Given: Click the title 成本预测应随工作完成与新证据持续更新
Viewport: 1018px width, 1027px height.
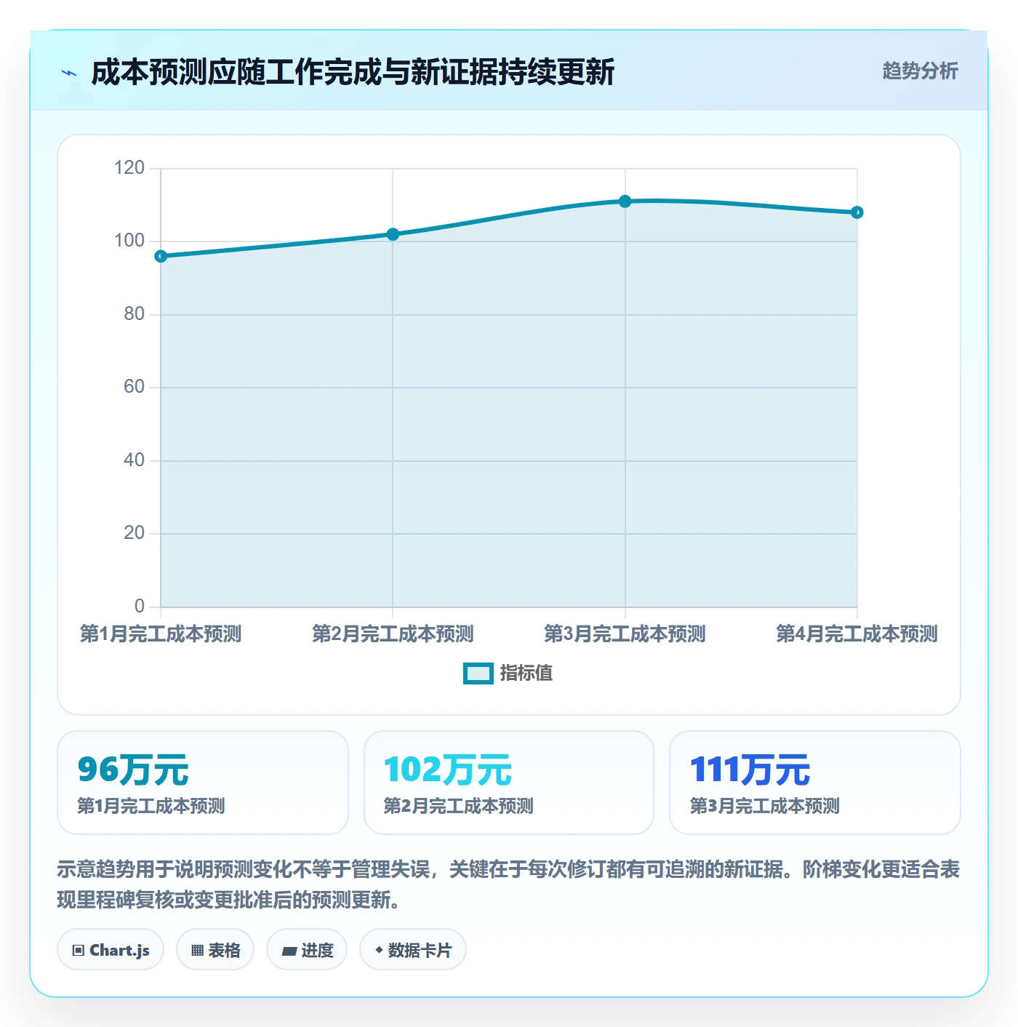Looking at the screenshot, I should pos(353,72).
